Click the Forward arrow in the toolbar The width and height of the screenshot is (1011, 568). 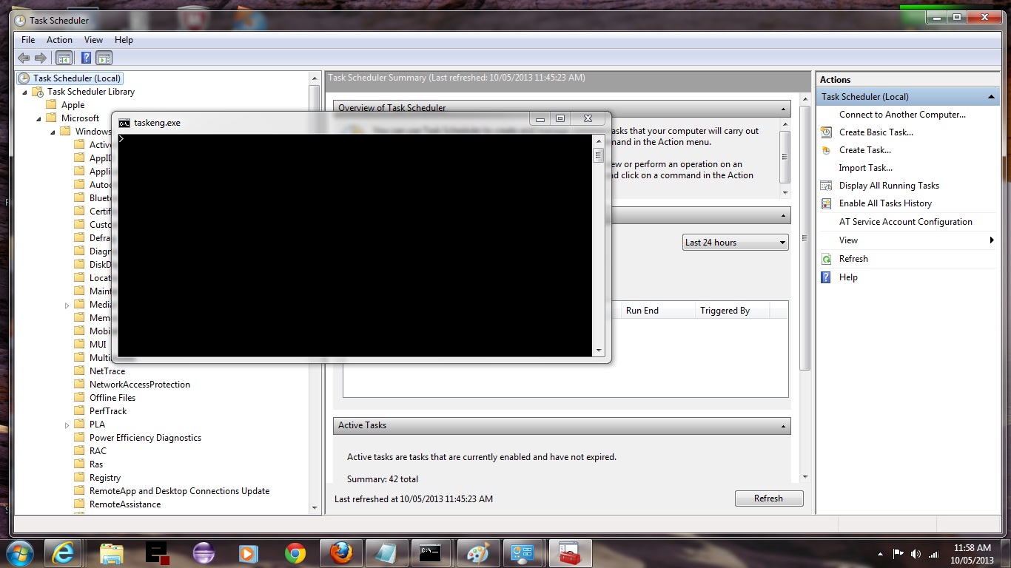tap(40, 58)
